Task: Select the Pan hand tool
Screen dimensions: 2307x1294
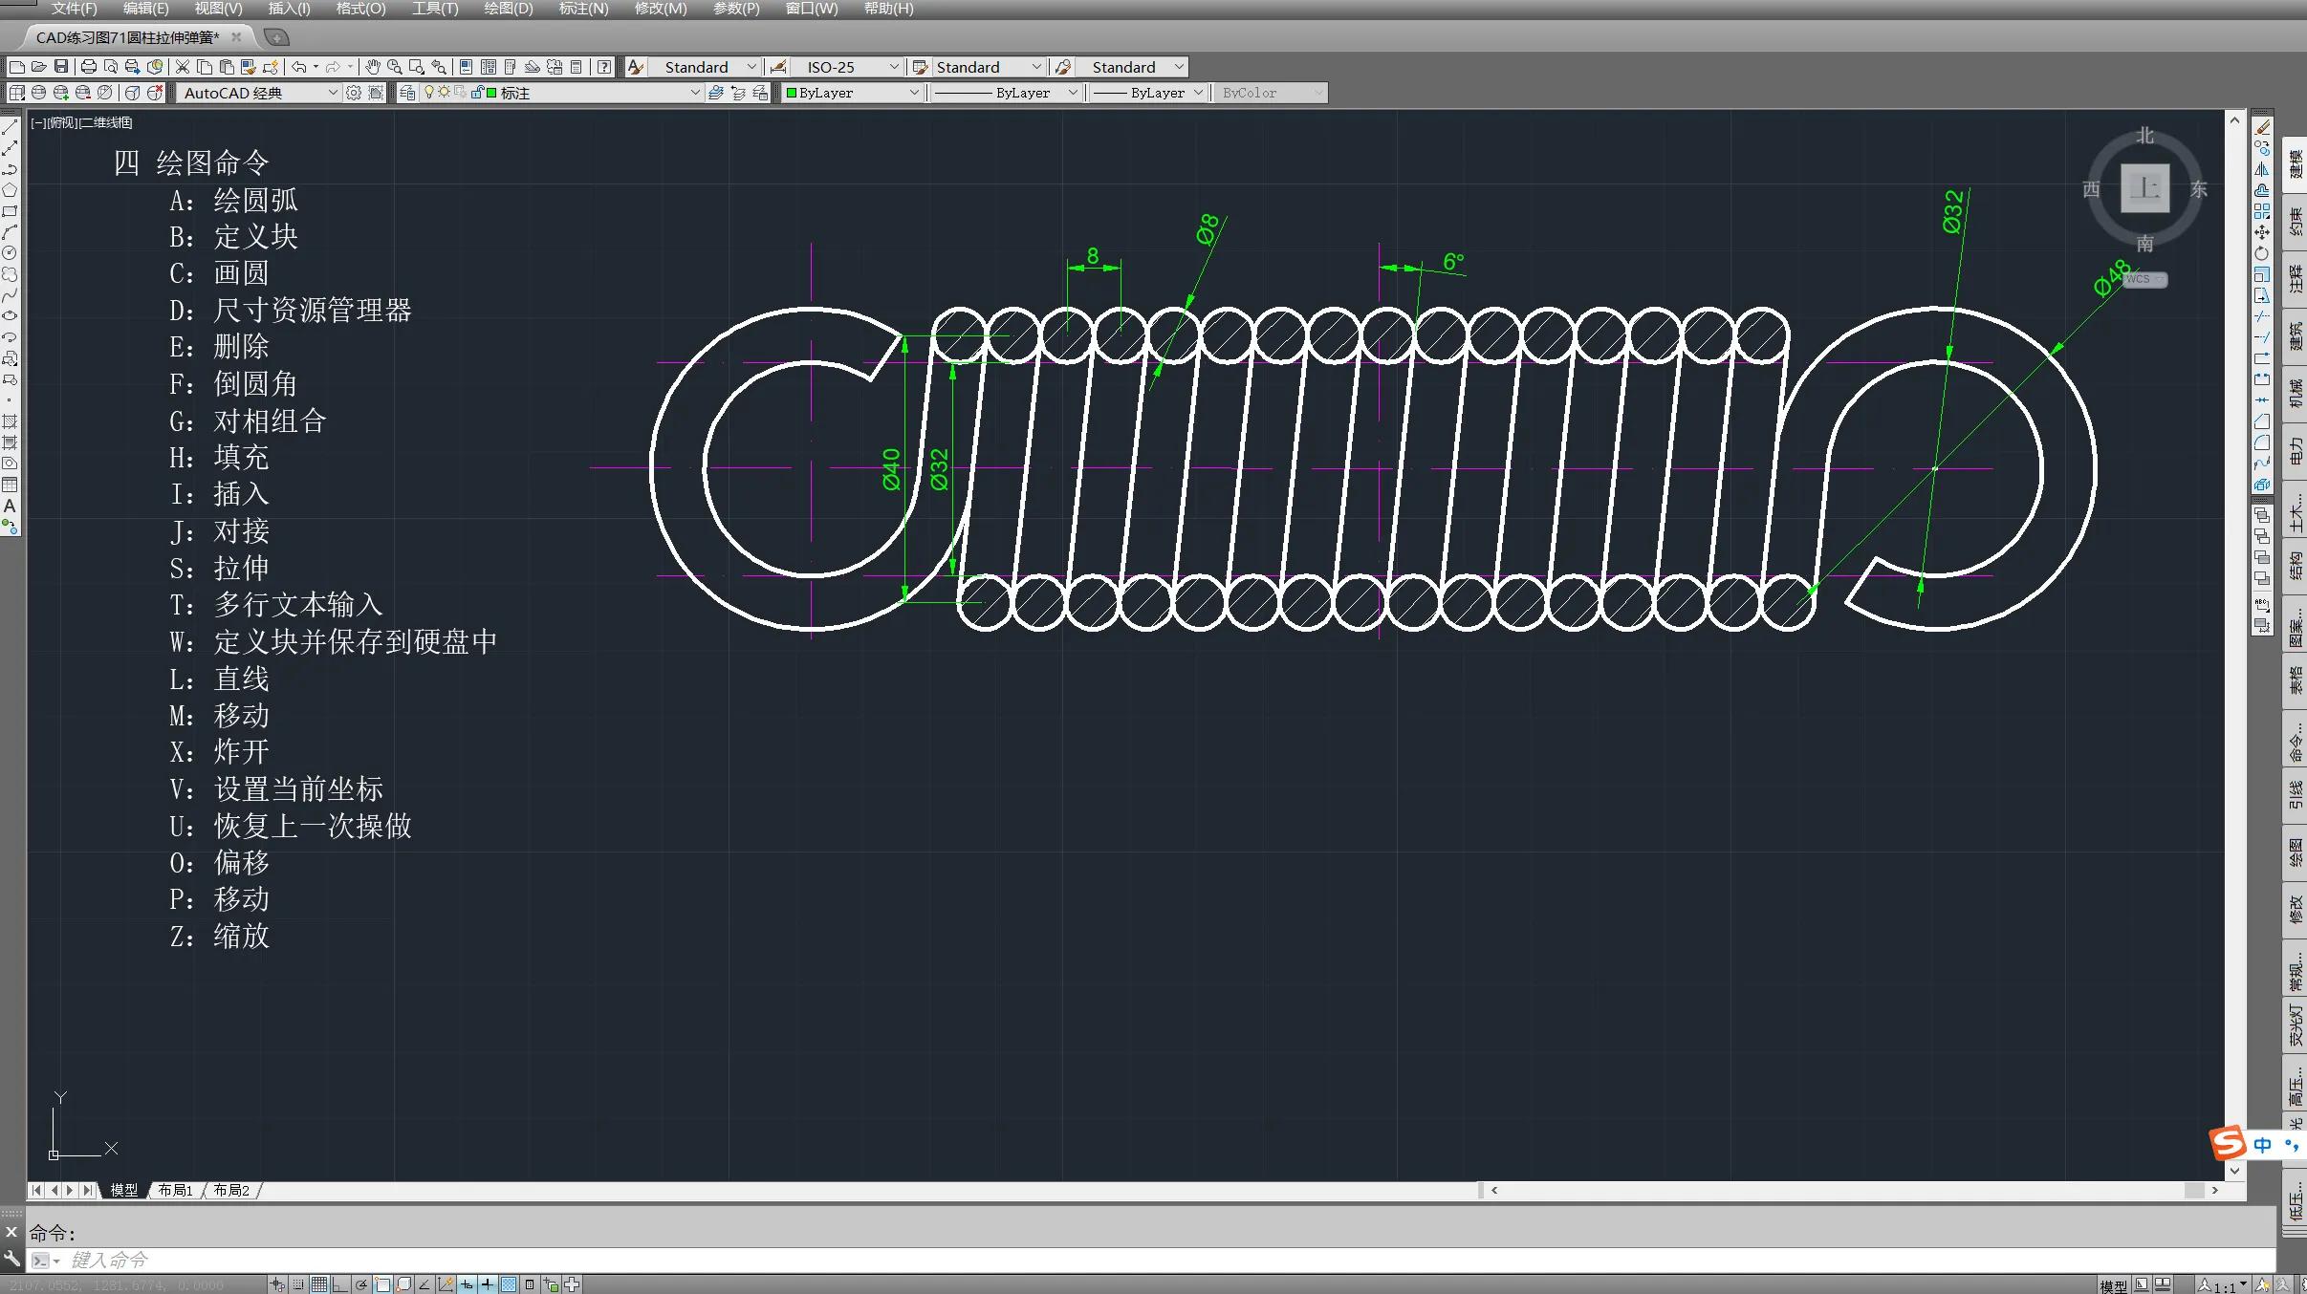Action: [373, 67]
